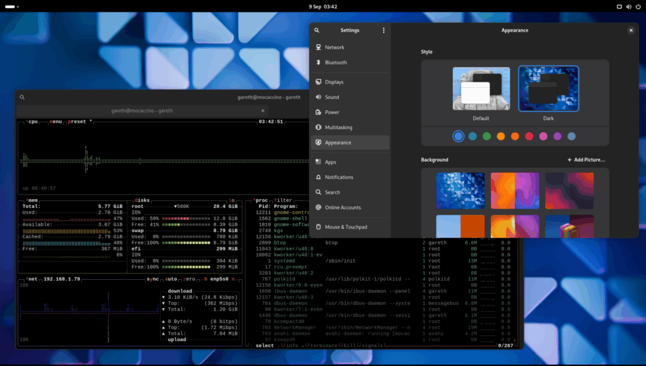
Task: Open the Settings main menu (three dots)
Action: 383,30
